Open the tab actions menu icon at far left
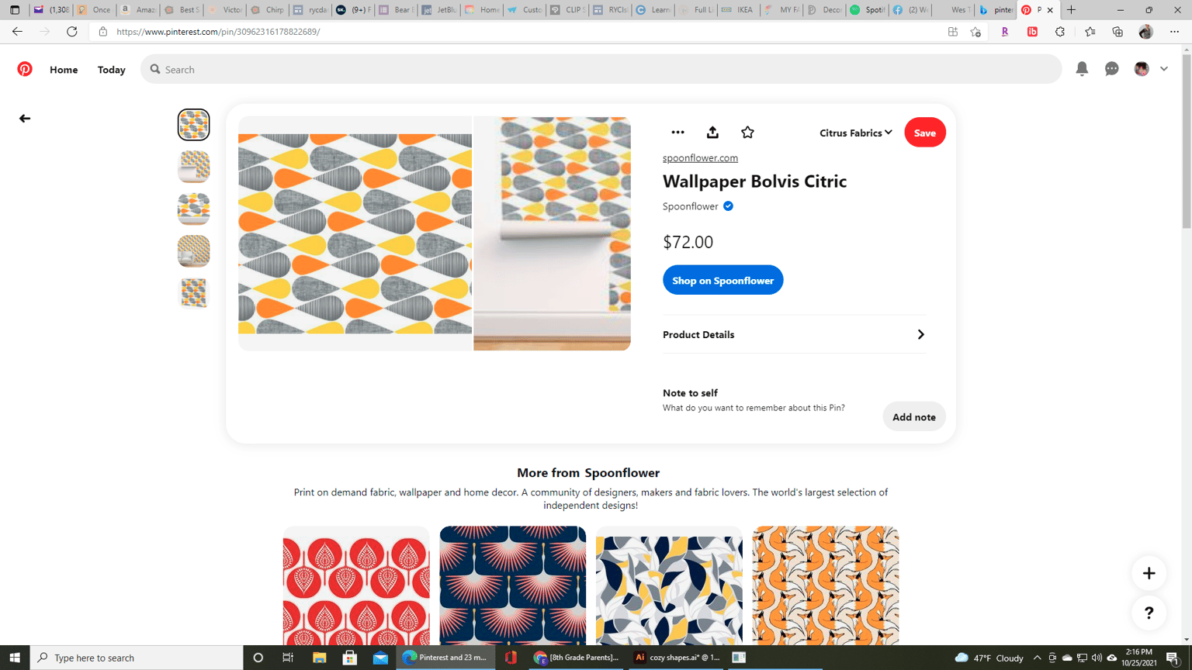The height and width of the screenshot is (670, 1192). [15, 10]
